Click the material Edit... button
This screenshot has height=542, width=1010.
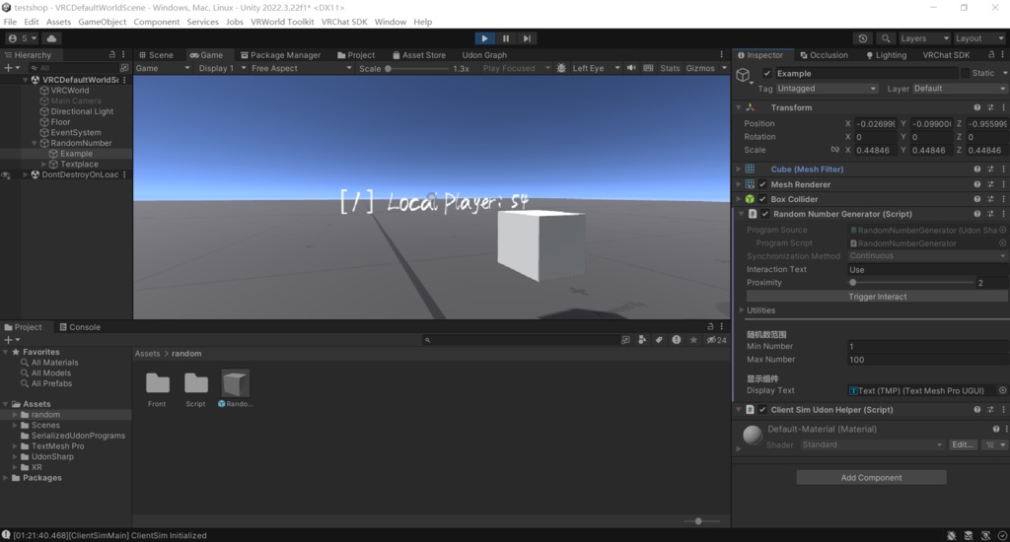point(963,444)
